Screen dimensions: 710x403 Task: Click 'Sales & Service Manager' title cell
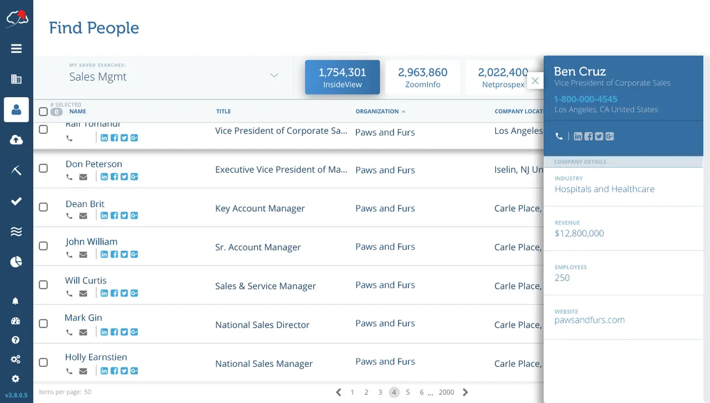click(266, 286)
